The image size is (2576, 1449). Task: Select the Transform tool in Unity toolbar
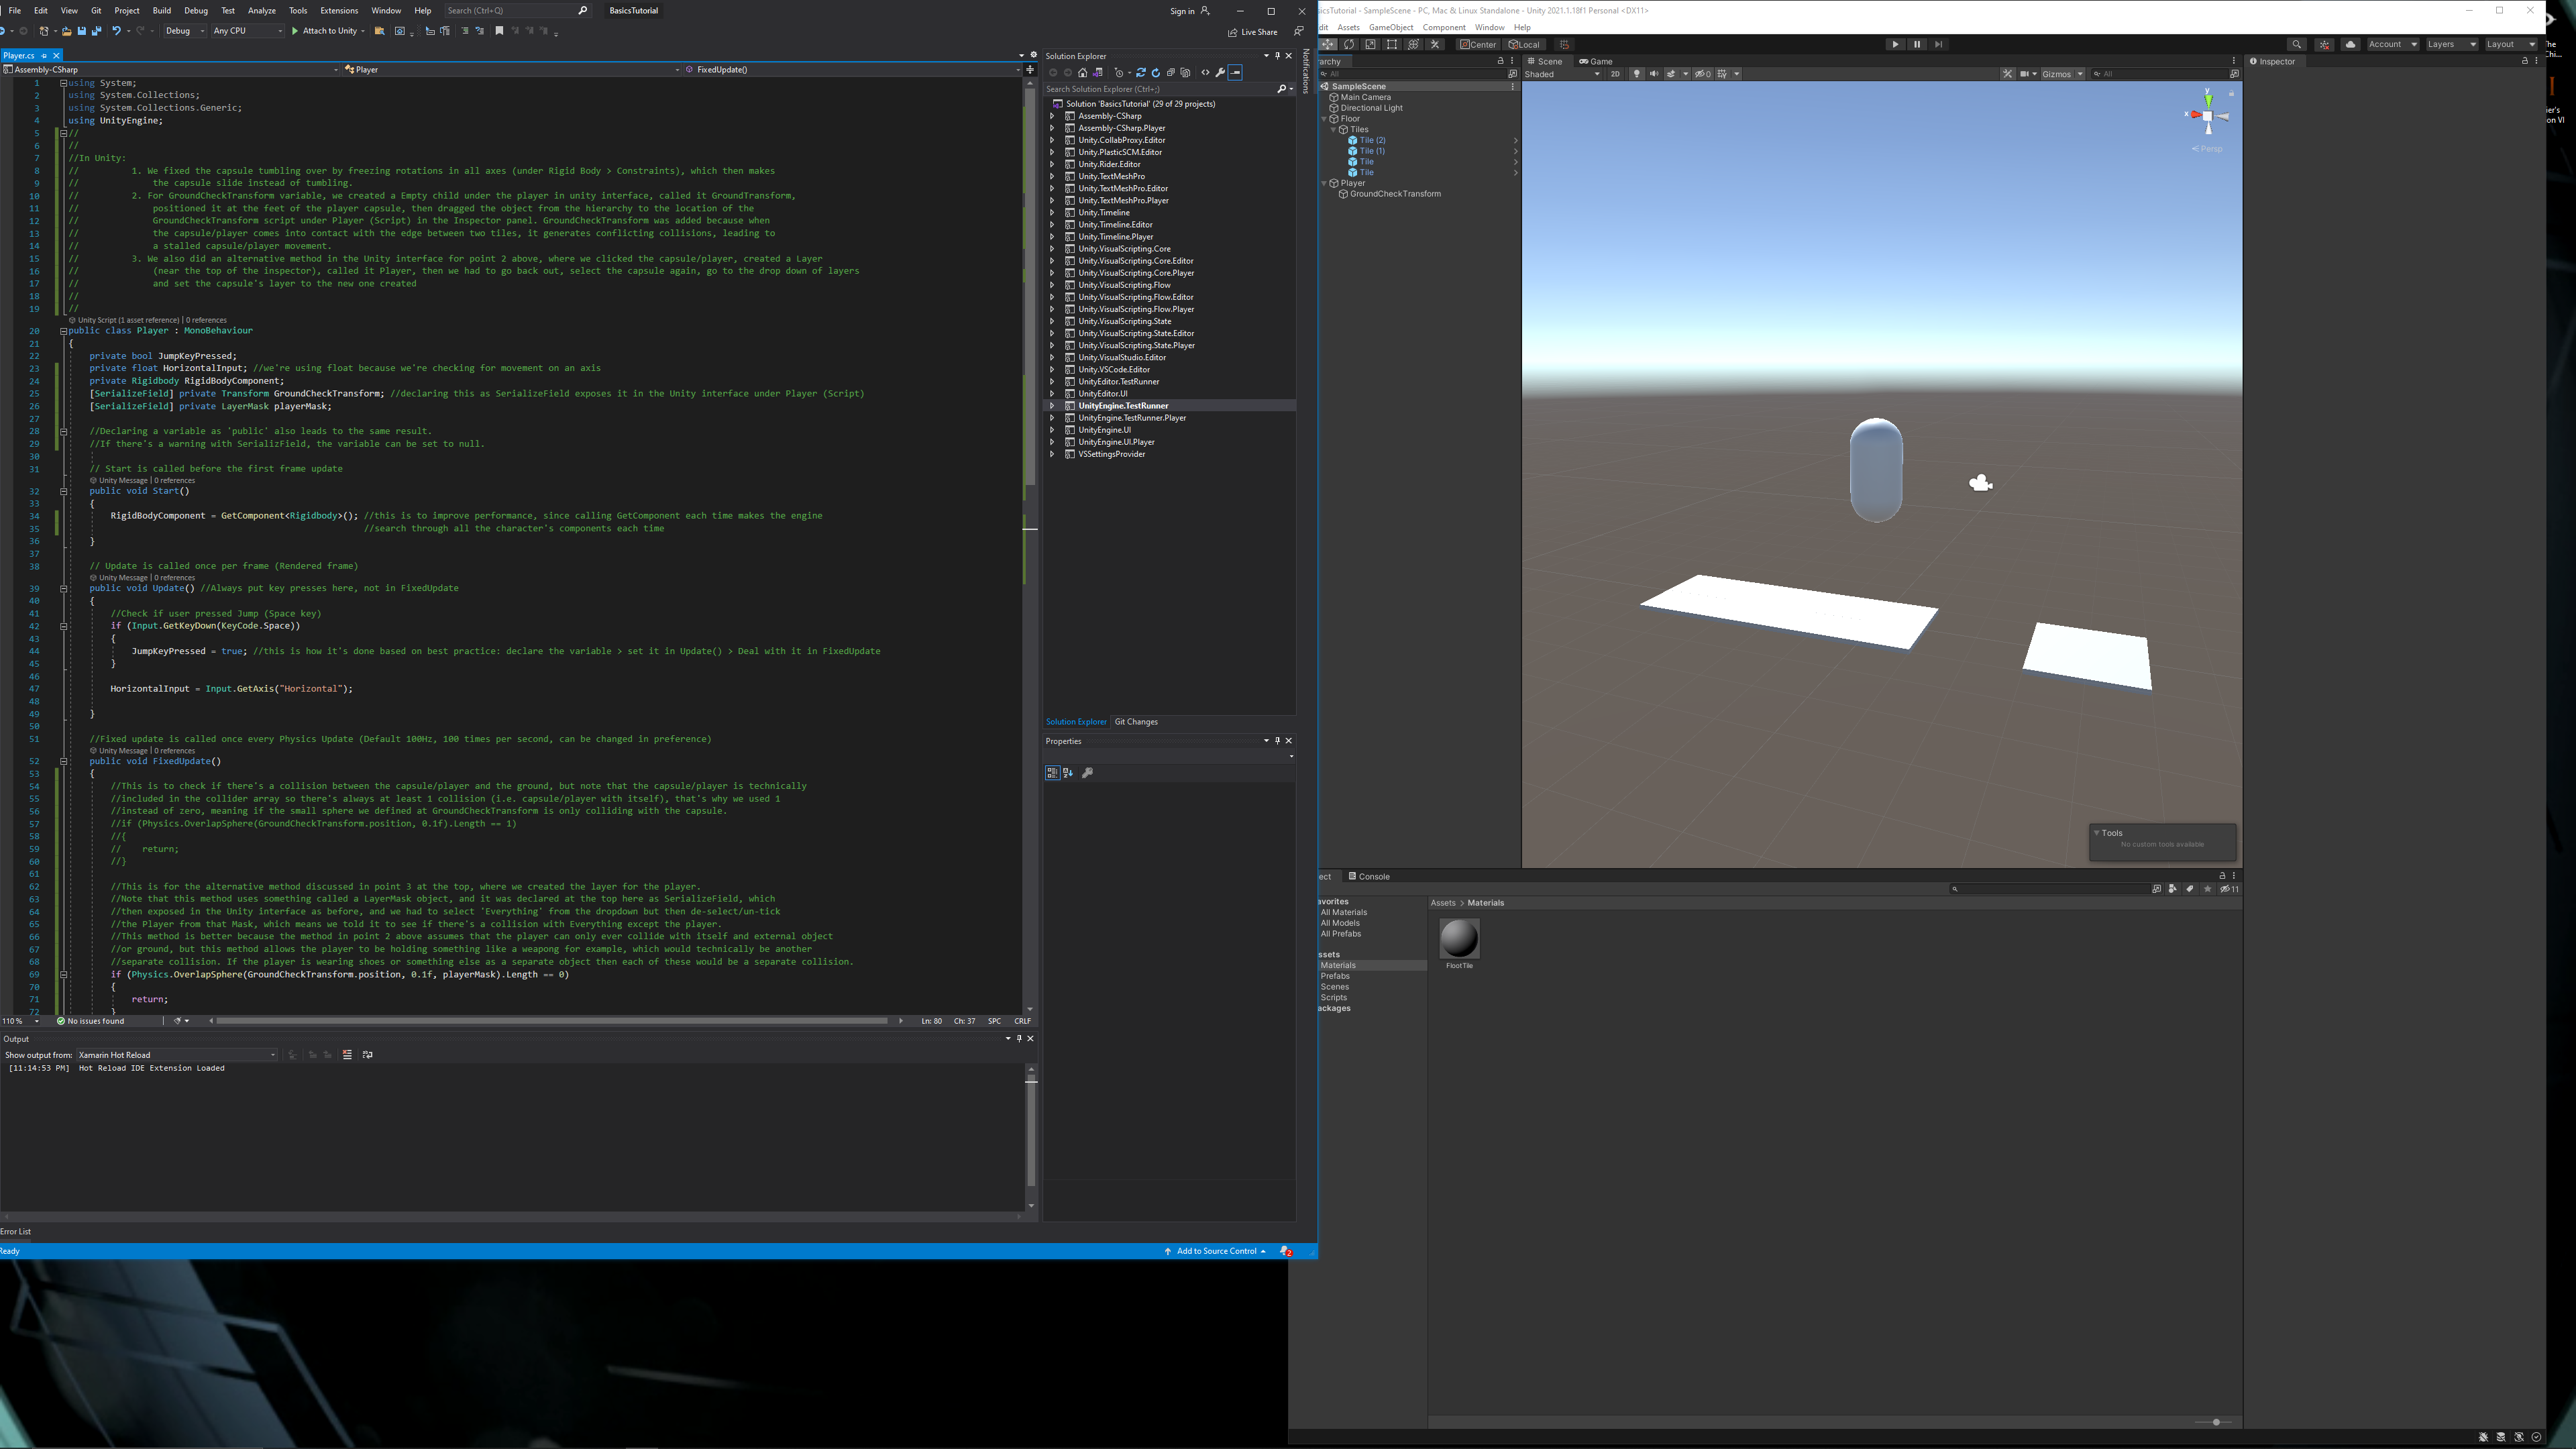(x=1413, y=44)
